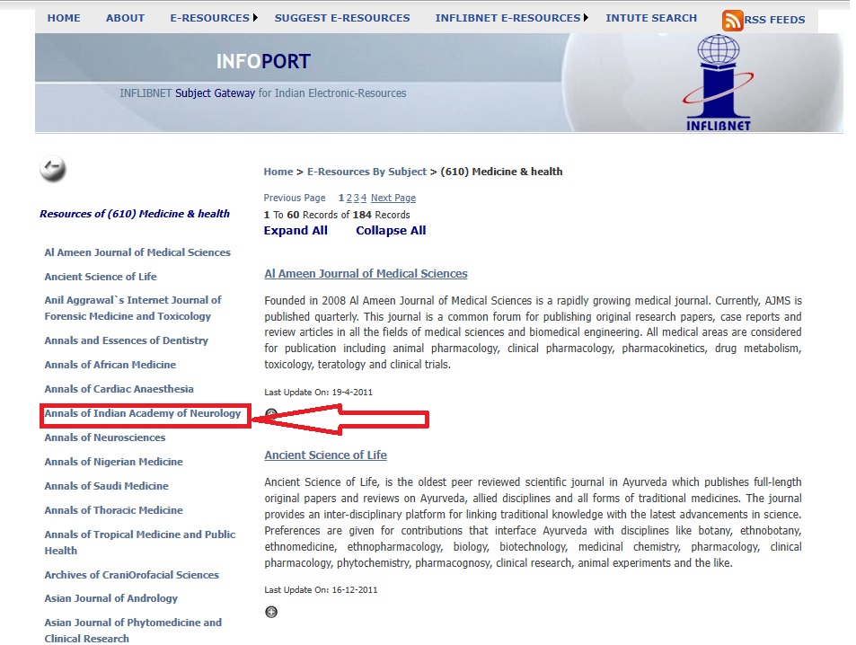856x645 pixels.
Task: Open the RSS feeds orange icon
Action: click(732, 20)
